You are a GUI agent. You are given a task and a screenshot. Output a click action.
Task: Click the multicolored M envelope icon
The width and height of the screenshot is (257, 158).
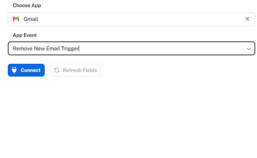point(16,19)
